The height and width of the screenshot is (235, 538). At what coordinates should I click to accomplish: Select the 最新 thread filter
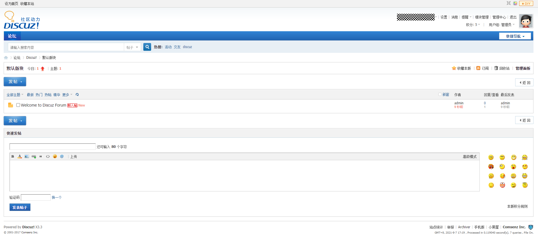[30, 95]
